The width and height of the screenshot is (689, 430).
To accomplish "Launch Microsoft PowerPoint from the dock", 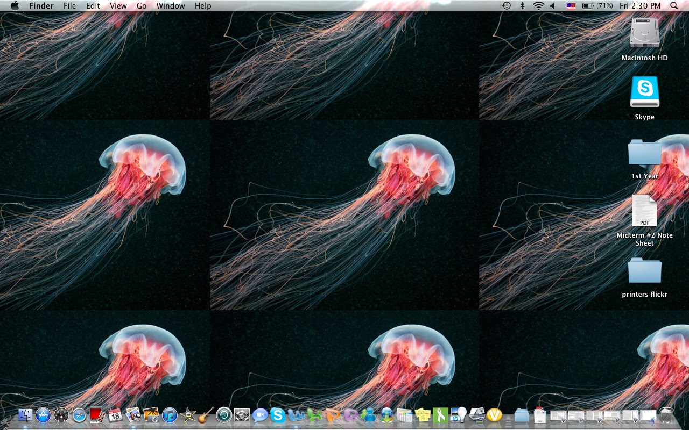I will pyautogui.click(x=332, y=415).
